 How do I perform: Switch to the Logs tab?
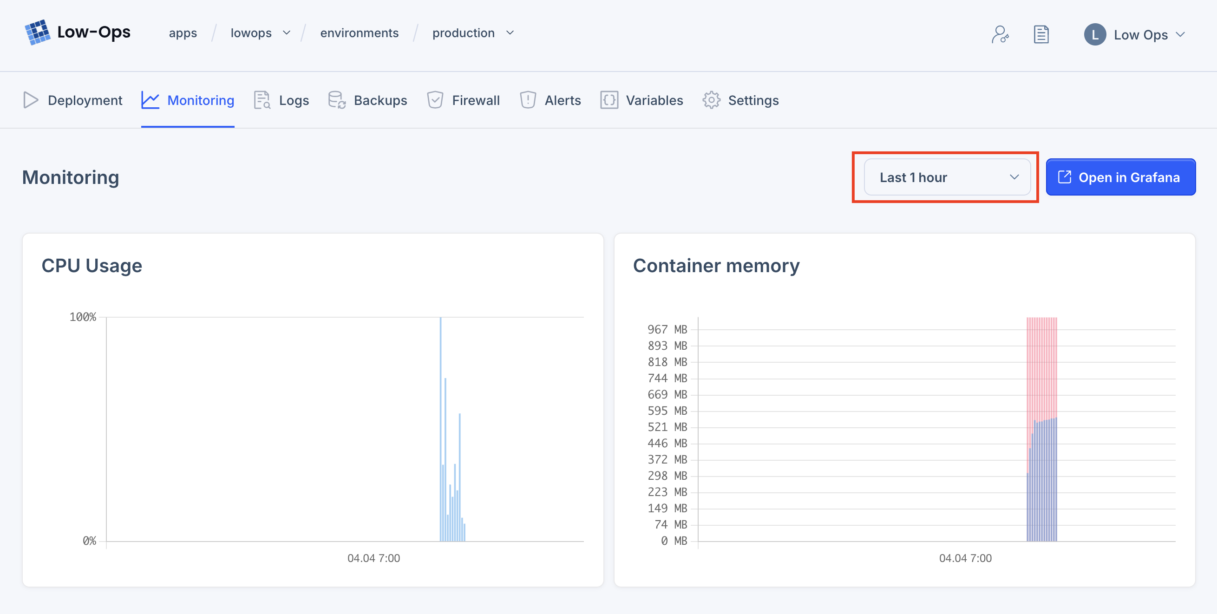(x=281, y=100)
